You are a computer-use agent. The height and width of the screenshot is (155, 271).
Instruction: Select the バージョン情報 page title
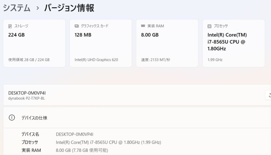click(69, 8)
